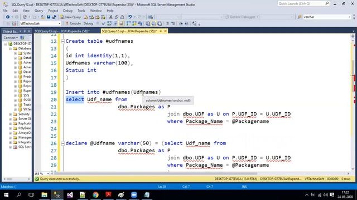Click the Database Engine Query icon

pos(85,17)
